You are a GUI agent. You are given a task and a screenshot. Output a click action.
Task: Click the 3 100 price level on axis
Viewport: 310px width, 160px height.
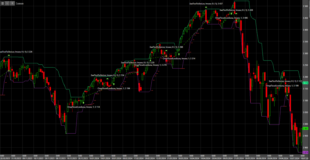pyautogui.click(x=305, y=101)
